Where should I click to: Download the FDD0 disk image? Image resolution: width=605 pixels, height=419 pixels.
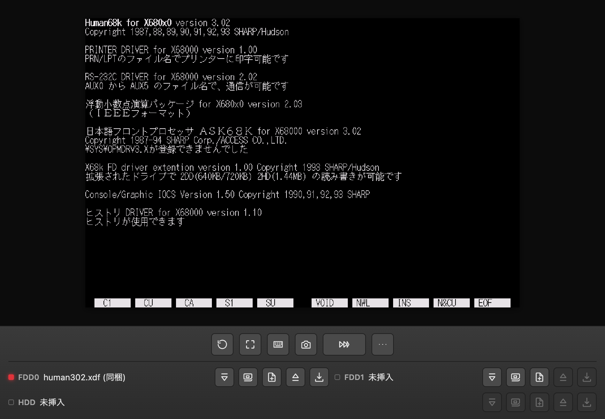click(319, 377)
